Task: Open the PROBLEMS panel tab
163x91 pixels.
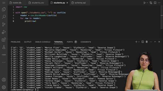Action: 16,42
